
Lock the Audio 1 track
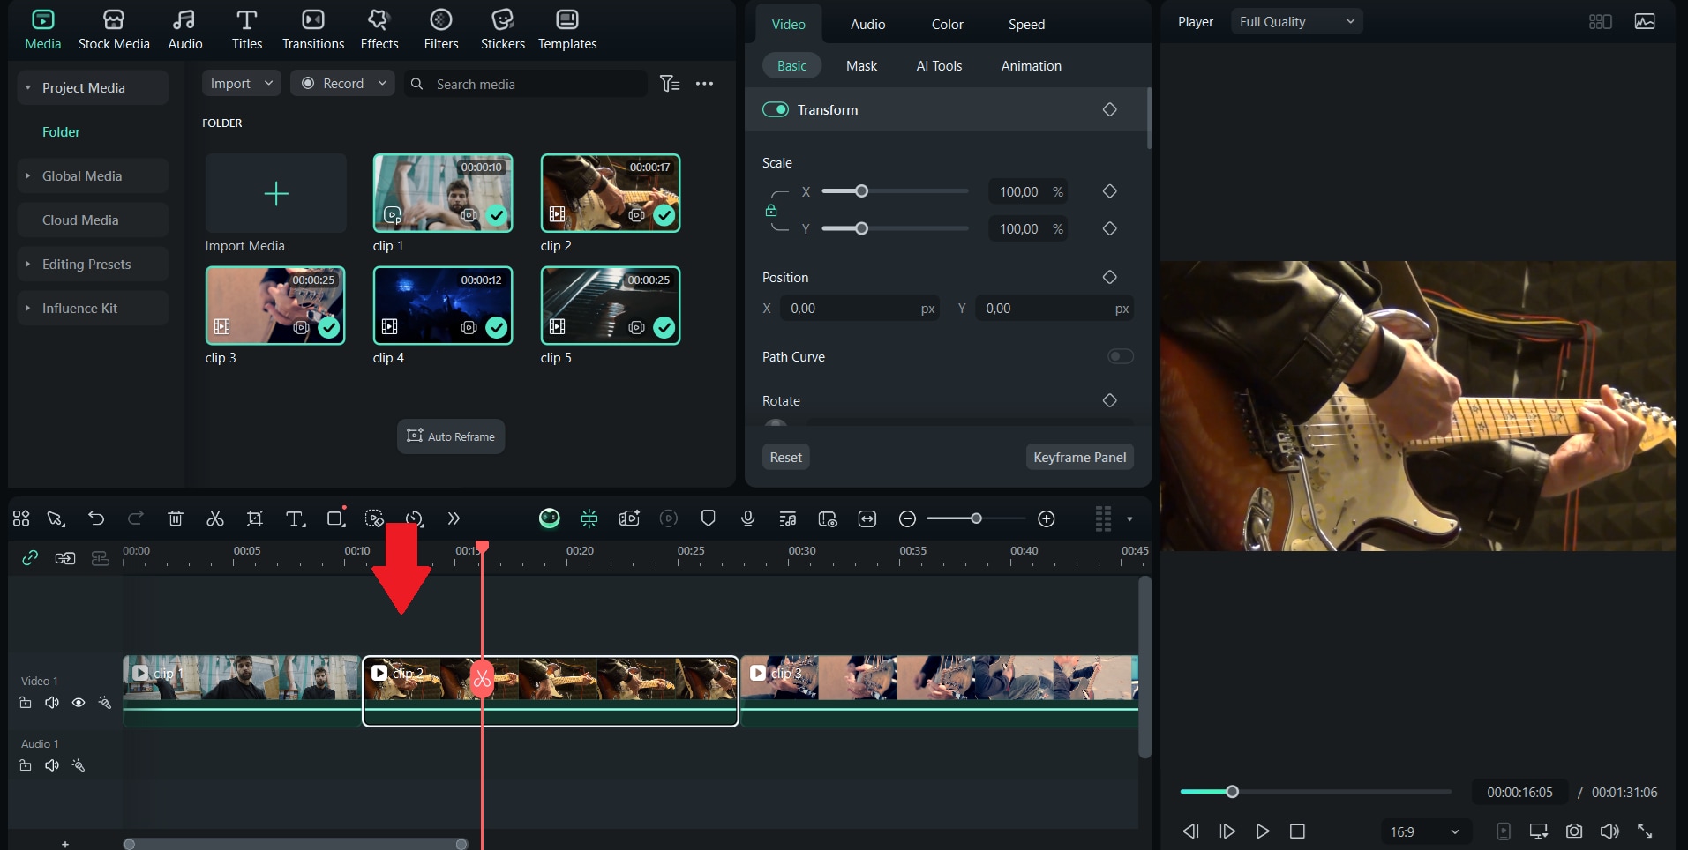pyautogui.click(x=26, y=765)
